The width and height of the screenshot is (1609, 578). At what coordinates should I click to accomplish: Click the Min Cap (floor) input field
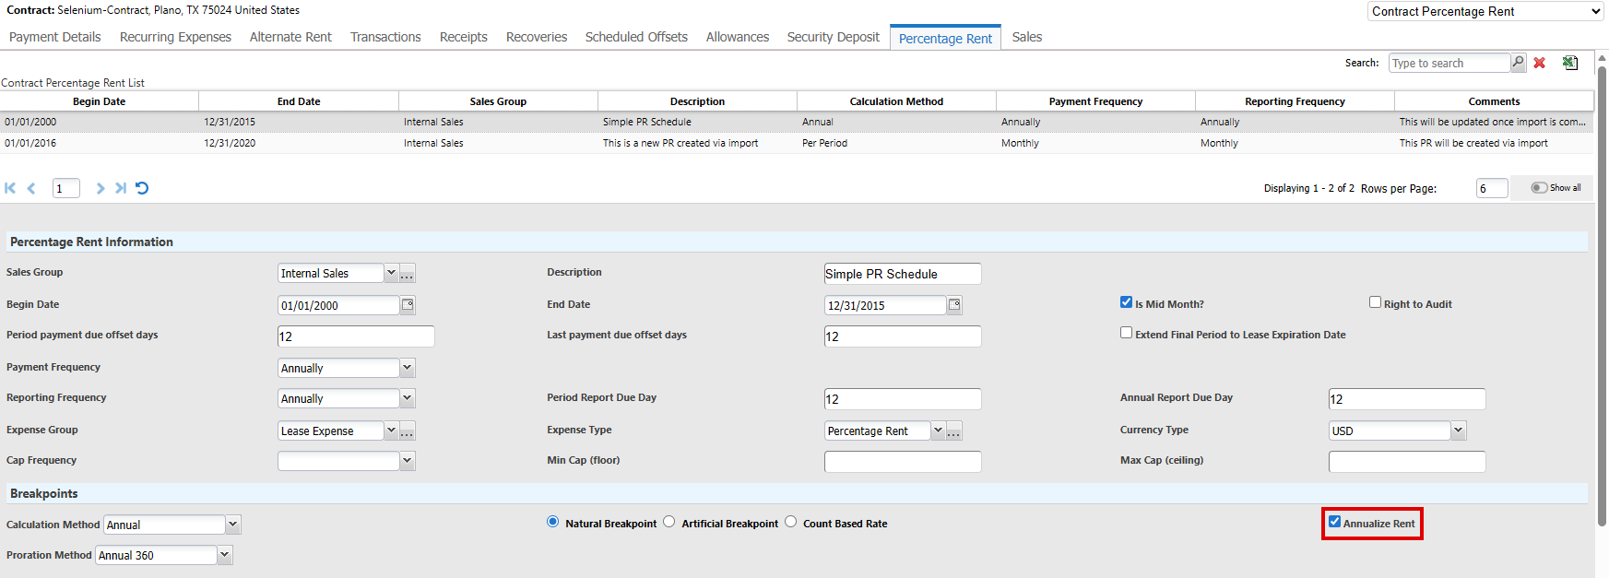click(902, 462)
